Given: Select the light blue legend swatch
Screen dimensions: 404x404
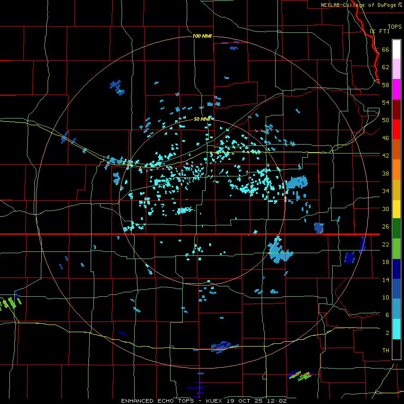Looking at the screenshot, I should click(396, 309).
